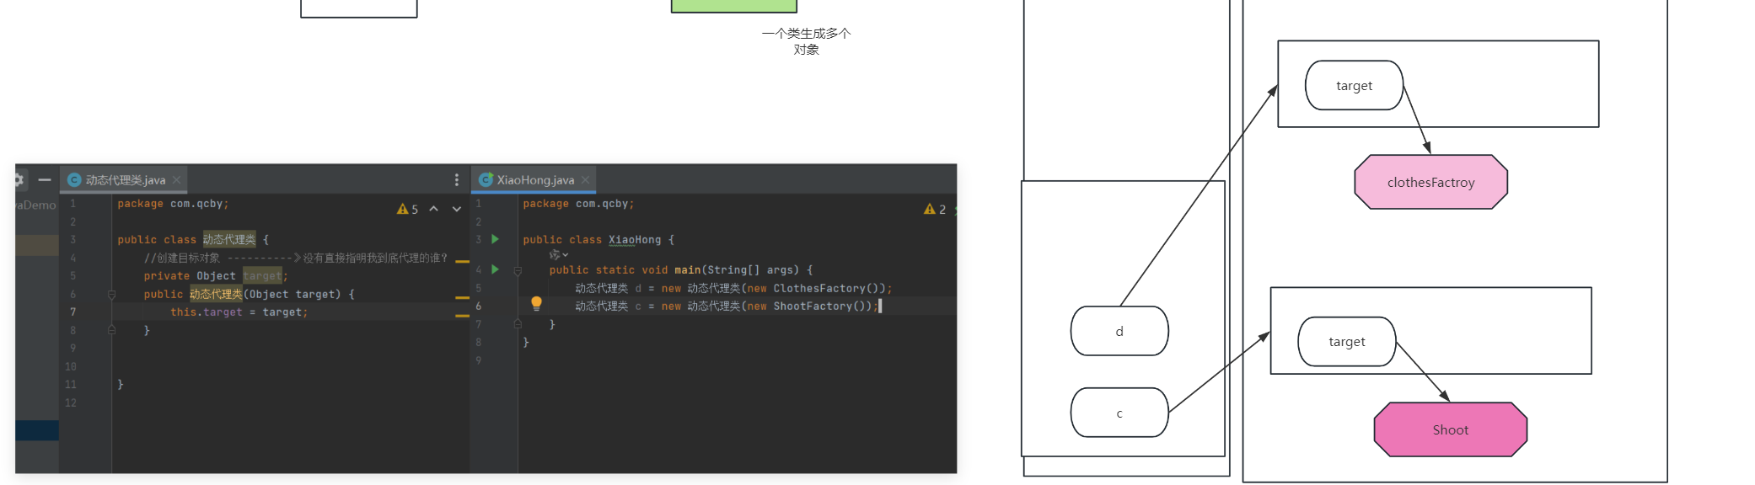Open the warning count 2 inspection widget

coord(935,209)
